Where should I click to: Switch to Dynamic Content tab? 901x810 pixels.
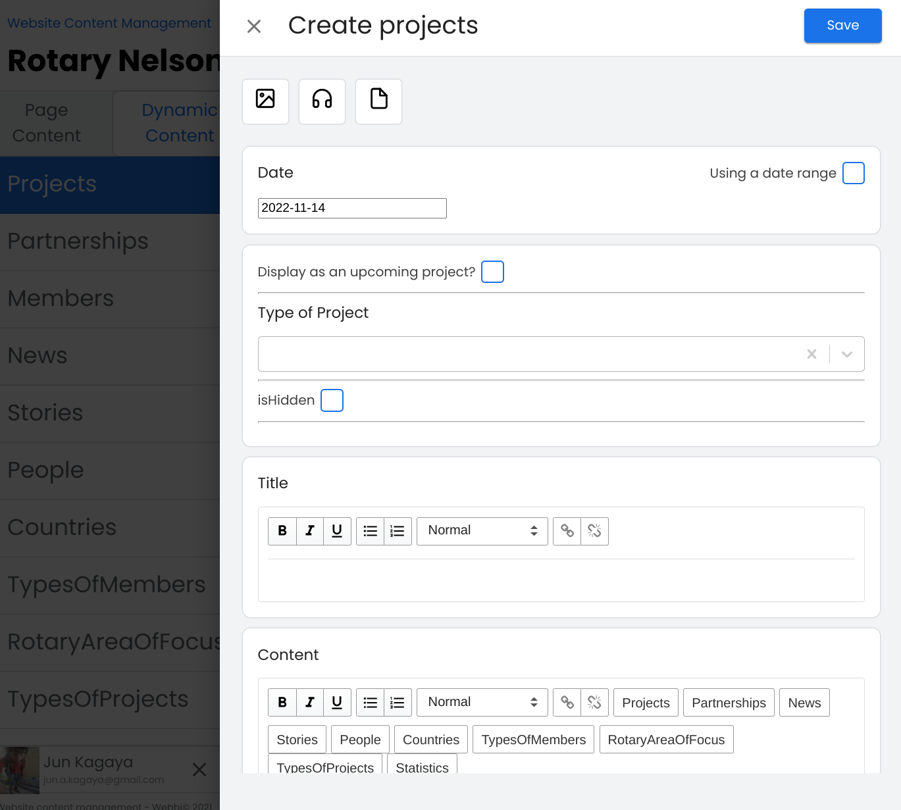coord(167,123)
